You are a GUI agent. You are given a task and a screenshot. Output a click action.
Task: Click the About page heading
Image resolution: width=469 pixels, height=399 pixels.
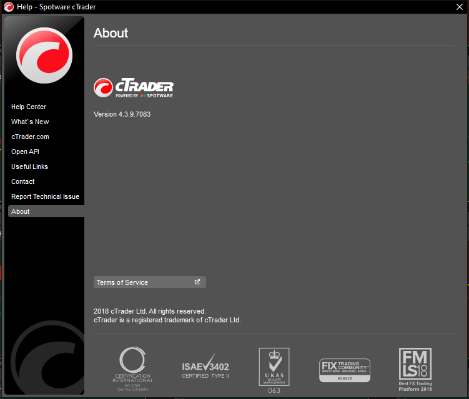[111, 33]
